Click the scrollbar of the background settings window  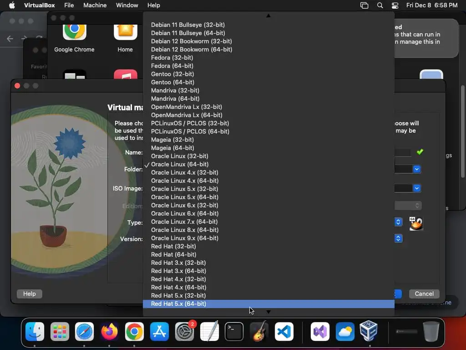[462, 131]
